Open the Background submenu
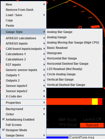 pyautogui.click(x=23, y=109)
